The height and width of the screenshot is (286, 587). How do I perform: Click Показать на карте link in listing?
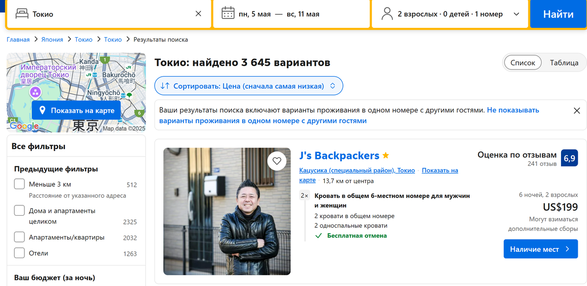click(379, 175)
